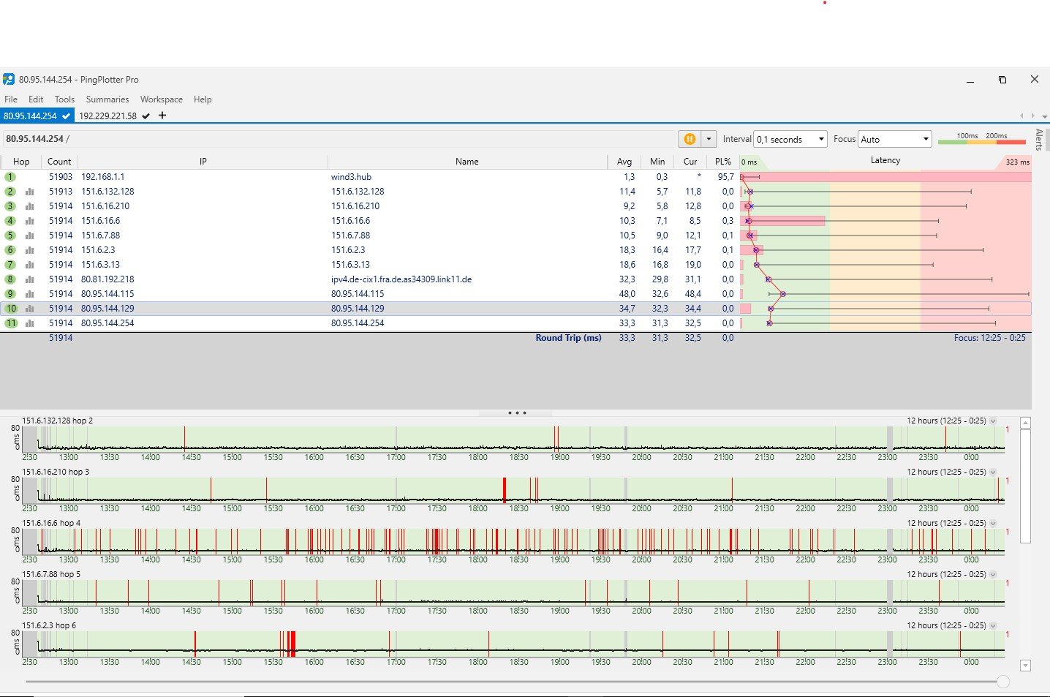The height and width of the screenshot is (697, 1050).
Task: Click the Avg column header
Action: click(624, 162)
